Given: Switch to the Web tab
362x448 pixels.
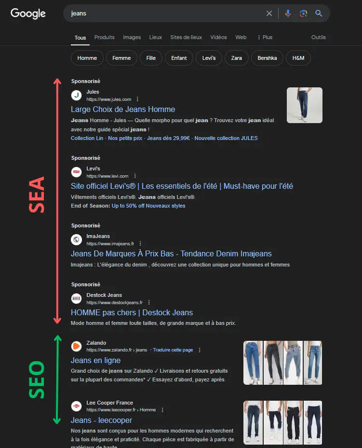Looking at the screenshot, I should [x=241, y=37].
